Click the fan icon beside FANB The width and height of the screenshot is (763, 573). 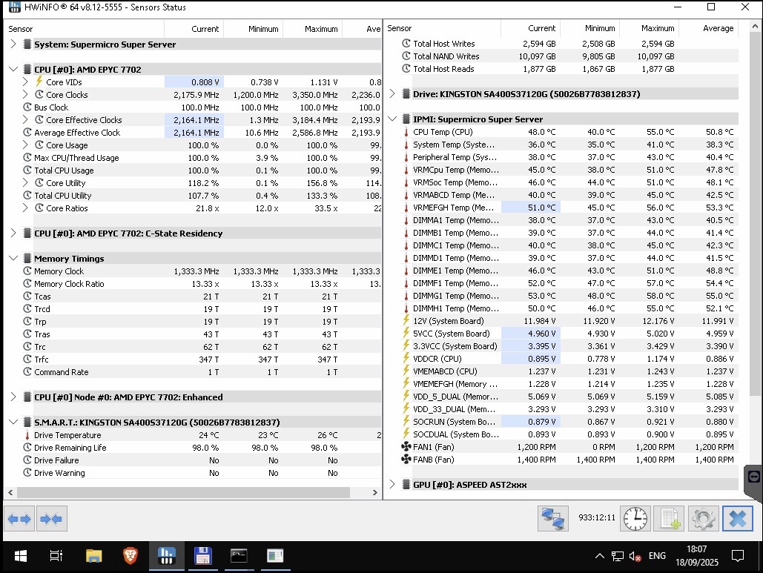pyautogui.click(x=406, y=459)
